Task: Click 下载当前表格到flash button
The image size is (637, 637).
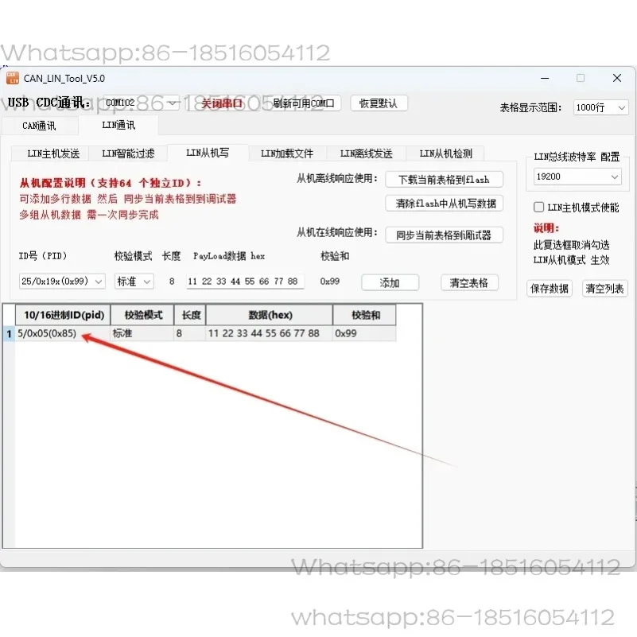Action: click(444, 180)
